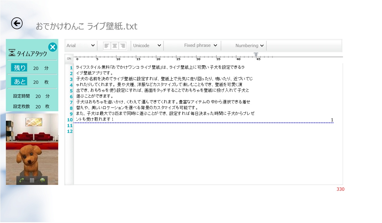The width and height of the screenshot is (382, 223).
Task: Click line number 12 in the gutter
Action: point(70,131)
